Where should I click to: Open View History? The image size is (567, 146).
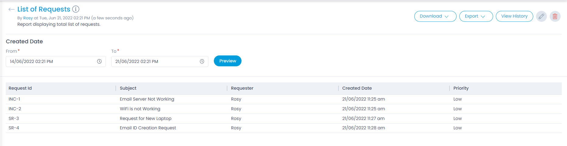tap(514, 16)
